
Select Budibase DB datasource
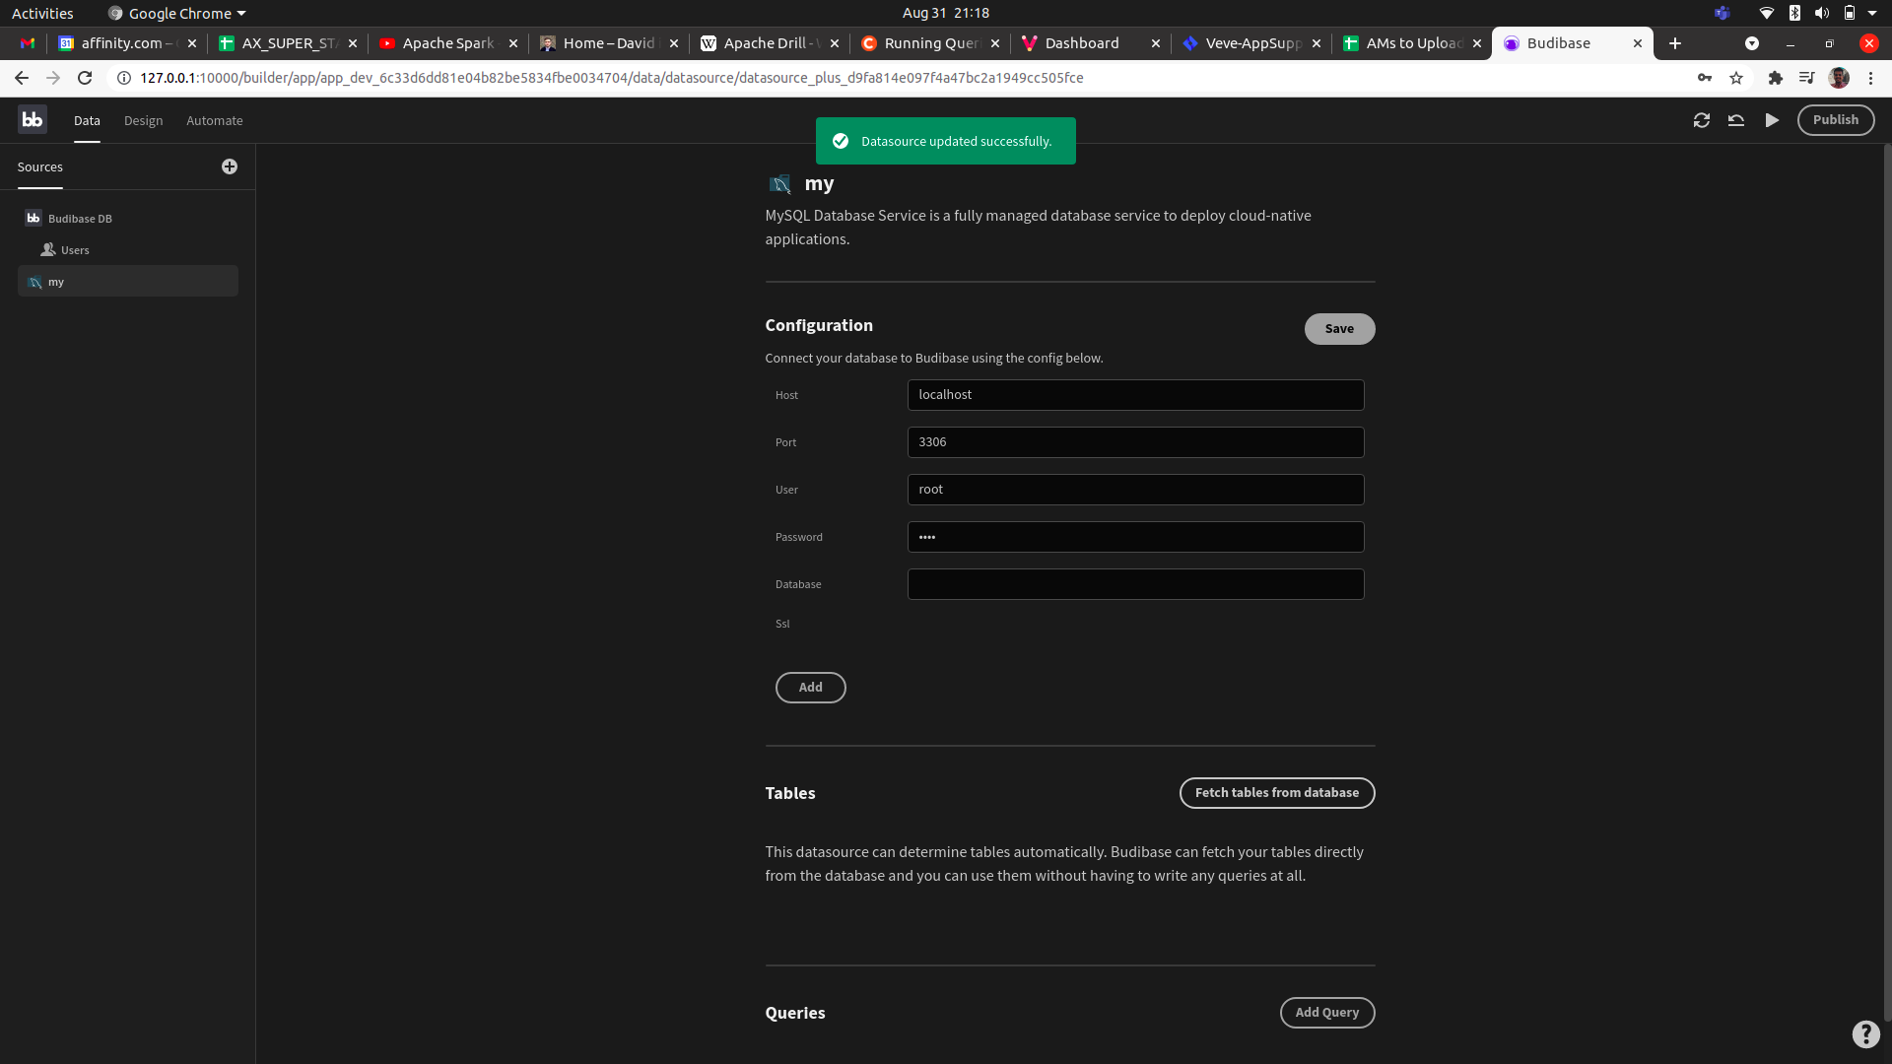pyautogui.click(x=80, y=219)
